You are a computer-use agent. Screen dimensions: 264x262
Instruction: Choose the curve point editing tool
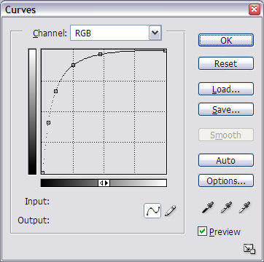point(152,210)
